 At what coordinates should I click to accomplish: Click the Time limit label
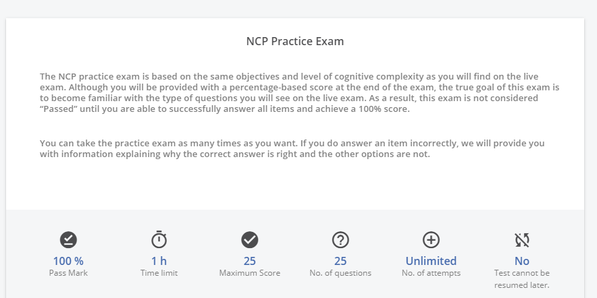point(159,273)
